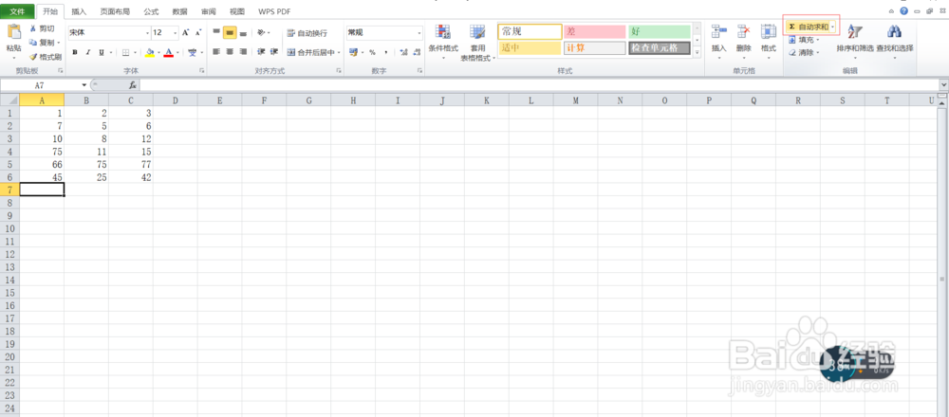Switch to the Insert (插入) tab
The height and width of the screenshot is (417, 949).
79,11
